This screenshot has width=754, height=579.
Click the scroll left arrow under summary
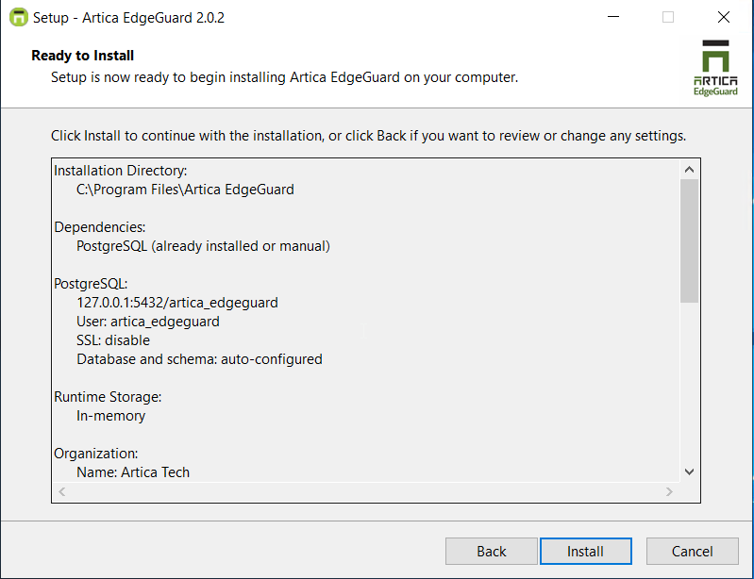(x=62, y=491)
